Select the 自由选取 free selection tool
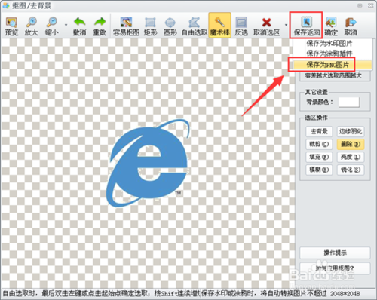Viewport: 377px width, 300px height. click(x=195, y=26)
